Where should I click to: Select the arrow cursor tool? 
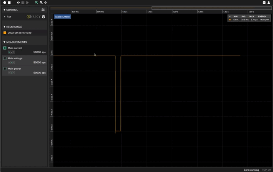click(x=36, y=3)
